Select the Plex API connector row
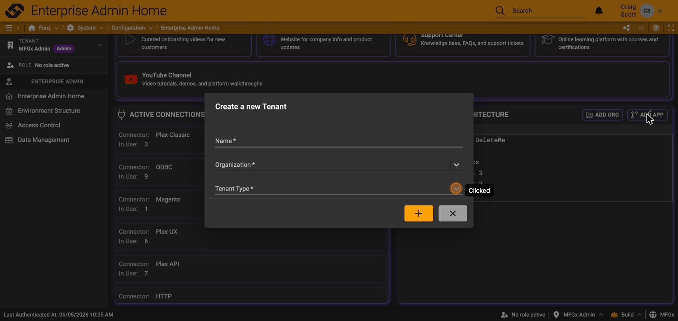The width and height of the screenshot is (678, 321). coord(251,269)
